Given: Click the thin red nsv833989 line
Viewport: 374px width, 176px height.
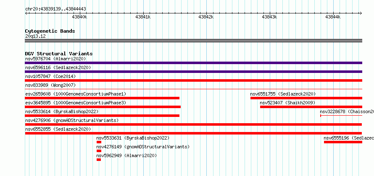Looking at the screenshot, I should 193,89.
